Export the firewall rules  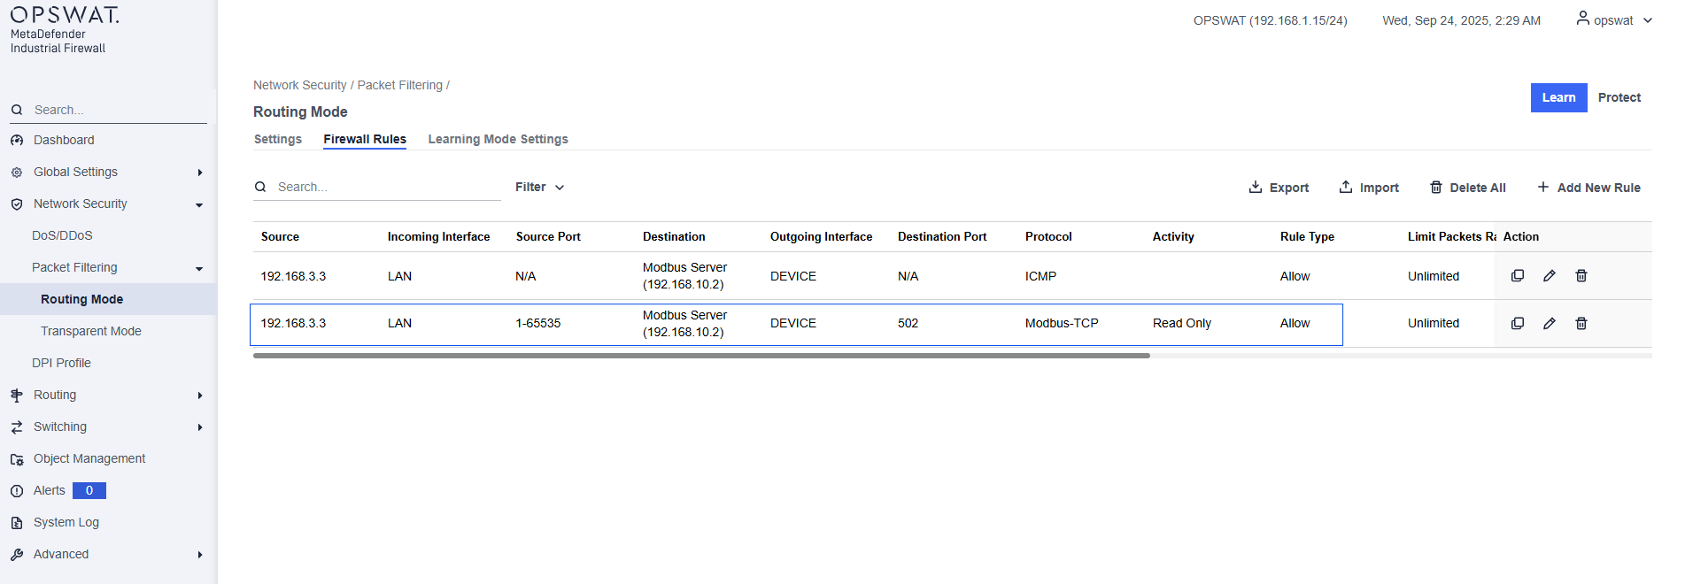click(x=1279, y=188)
